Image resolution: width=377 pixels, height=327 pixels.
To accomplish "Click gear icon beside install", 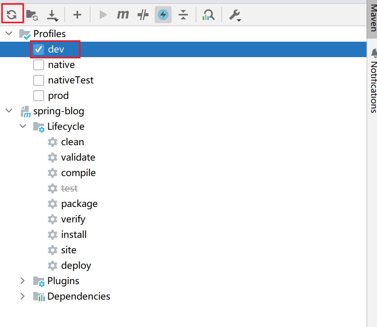I will [53, 235].
